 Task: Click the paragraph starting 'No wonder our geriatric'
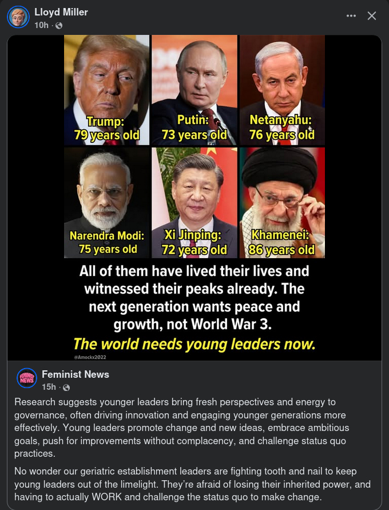click(x=192, y=484)
